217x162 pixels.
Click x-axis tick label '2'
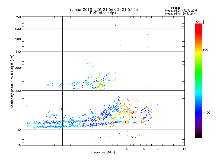(x=62, y=149)
